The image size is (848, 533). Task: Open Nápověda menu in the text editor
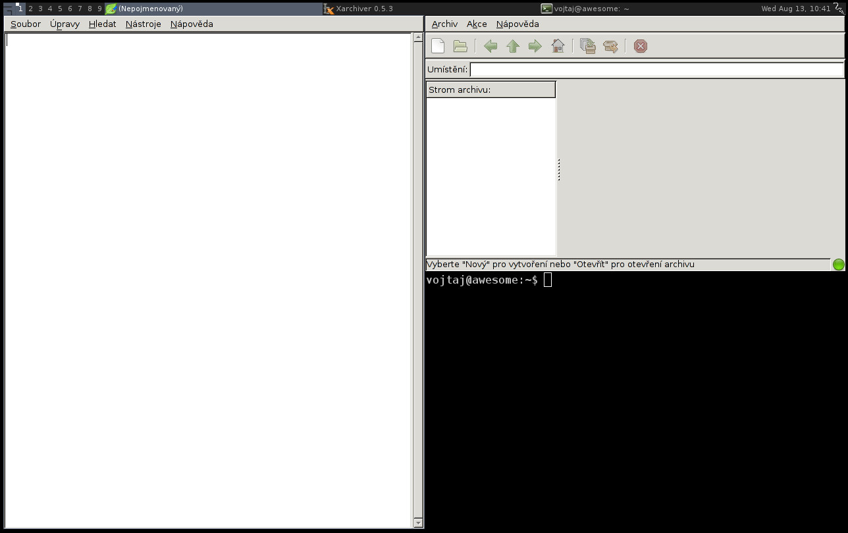click(x=192, y=24)
